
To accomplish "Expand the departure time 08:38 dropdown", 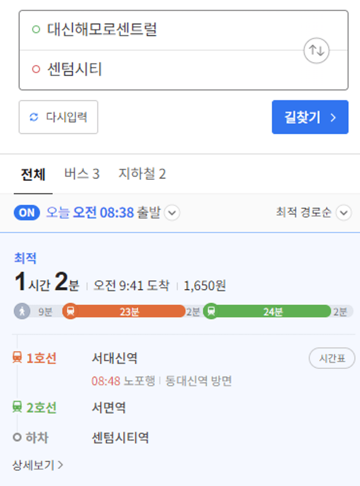I will 172,213.
